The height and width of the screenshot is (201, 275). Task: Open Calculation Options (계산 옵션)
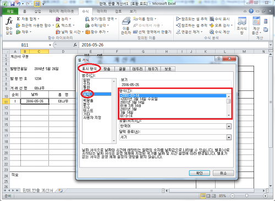pyautogui.click(x=256, y=26)
